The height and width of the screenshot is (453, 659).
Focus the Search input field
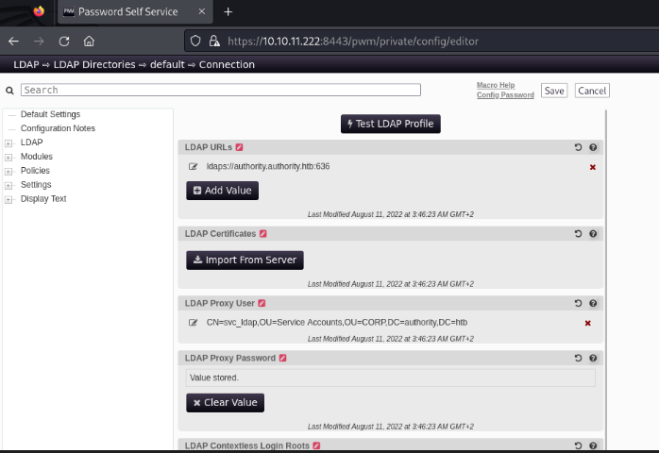point(220,91)
